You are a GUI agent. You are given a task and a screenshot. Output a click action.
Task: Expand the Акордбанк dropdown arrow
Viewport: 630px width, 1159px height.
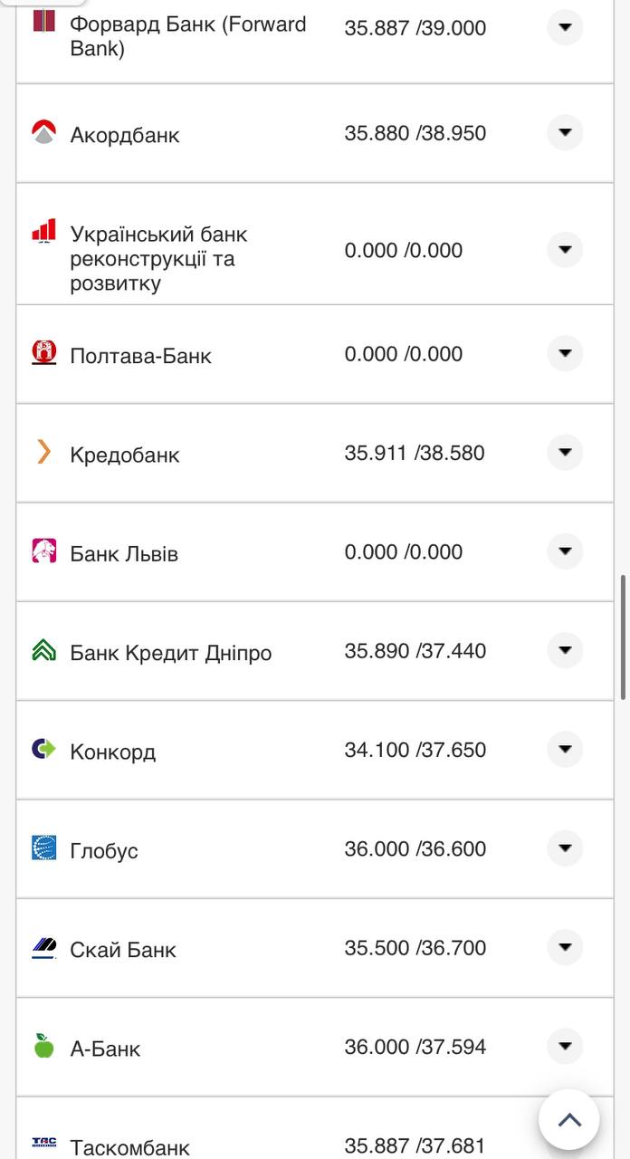tap(564, 132)
